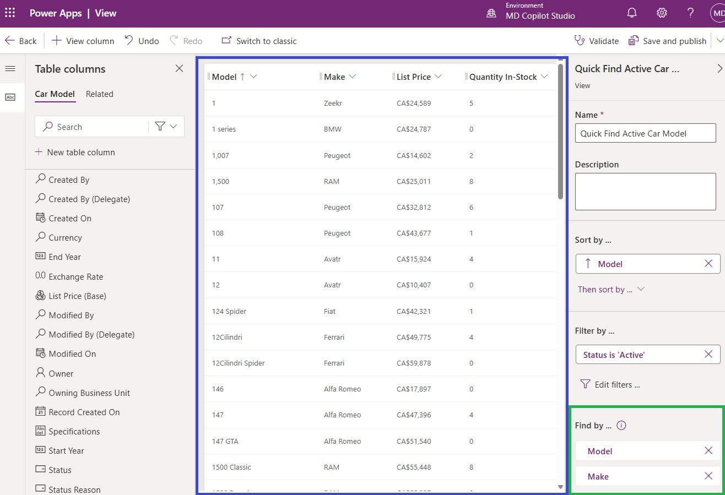Select the 12Cilindri Spider cell
725x495 pixels.
click(239, 363)
